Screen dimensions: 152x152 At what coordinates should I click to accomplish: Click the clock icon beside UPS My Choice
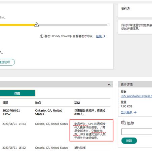(41, 36)
